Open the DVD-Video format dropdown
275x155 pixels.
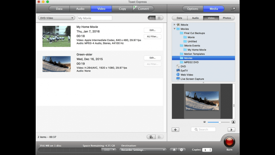point(56,18)
